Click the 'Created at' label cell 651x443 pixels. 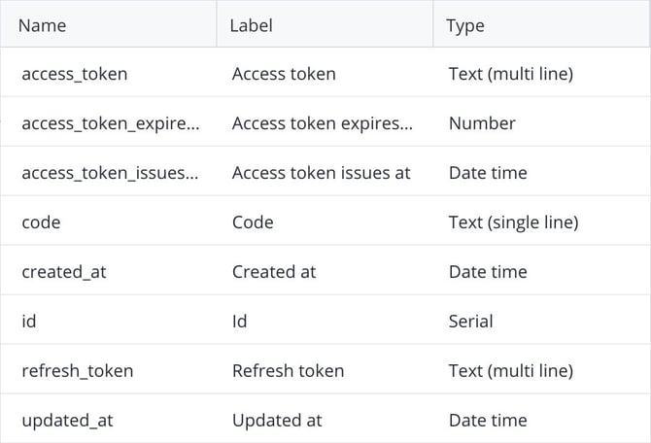click(274, 272)
